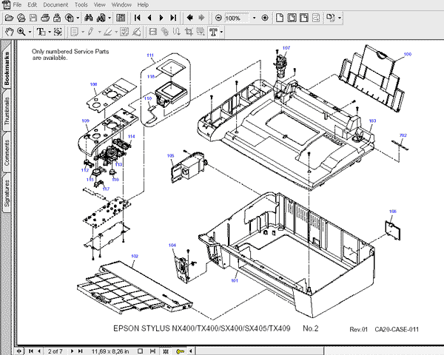Select Continuous layout in status bar

152,351
